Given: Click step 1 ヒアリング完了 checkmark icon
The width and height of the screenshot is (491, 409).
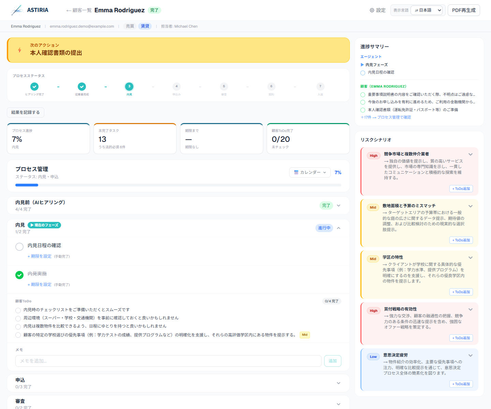Looking at the screenshot, I should [34, 87].
